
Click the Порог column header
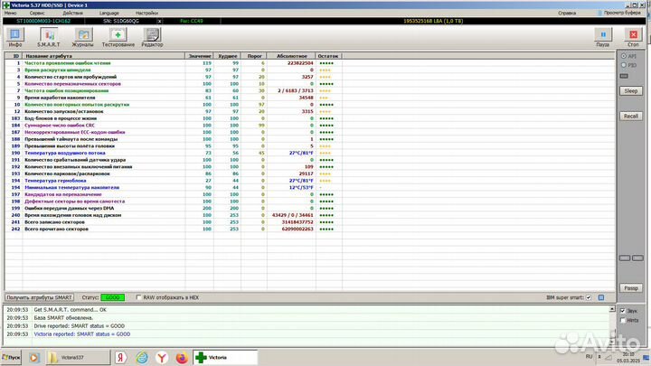point(254,56)
